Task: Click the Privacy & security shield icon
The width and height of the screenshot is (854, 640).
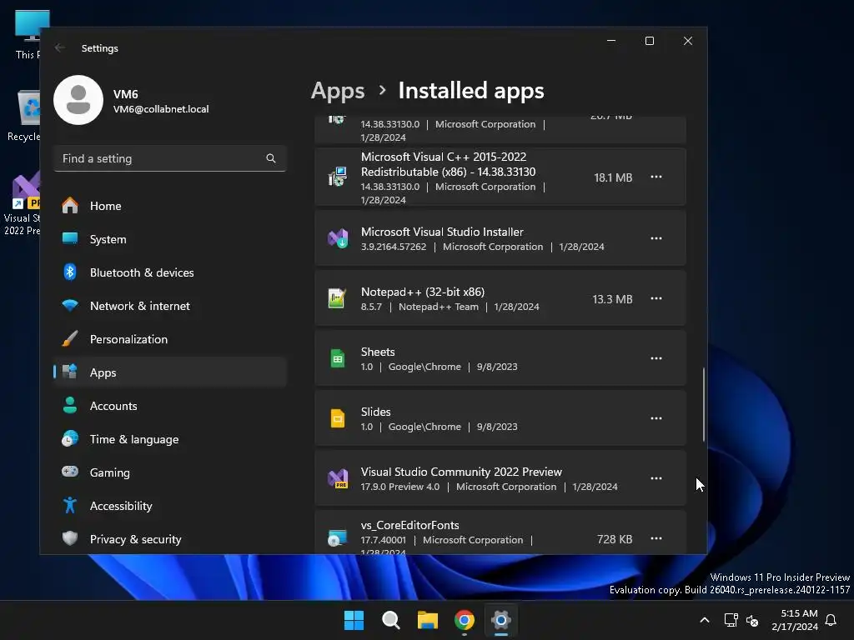Action: [x=70, y=538]
